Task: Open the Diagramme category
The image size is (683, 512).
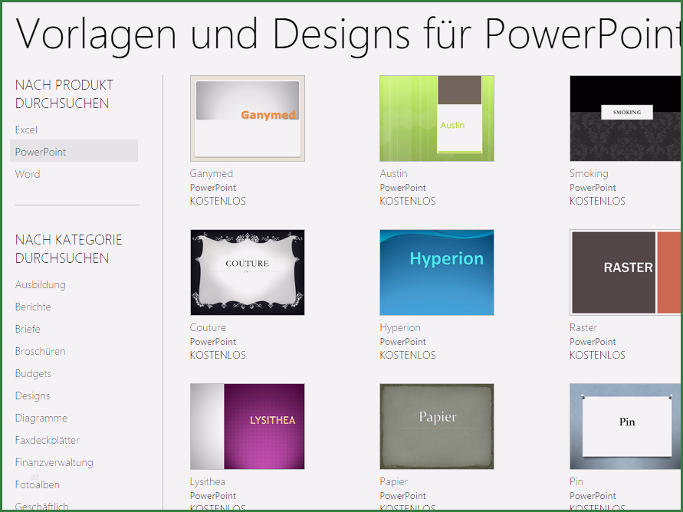Action: point(41,418)
